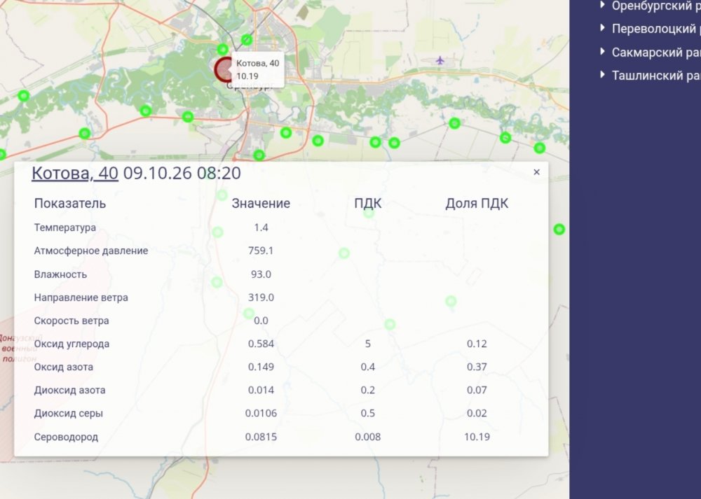Select the Переволоцкий district entry
Viewport: 701px width, 499px height.
pos(656,29)
